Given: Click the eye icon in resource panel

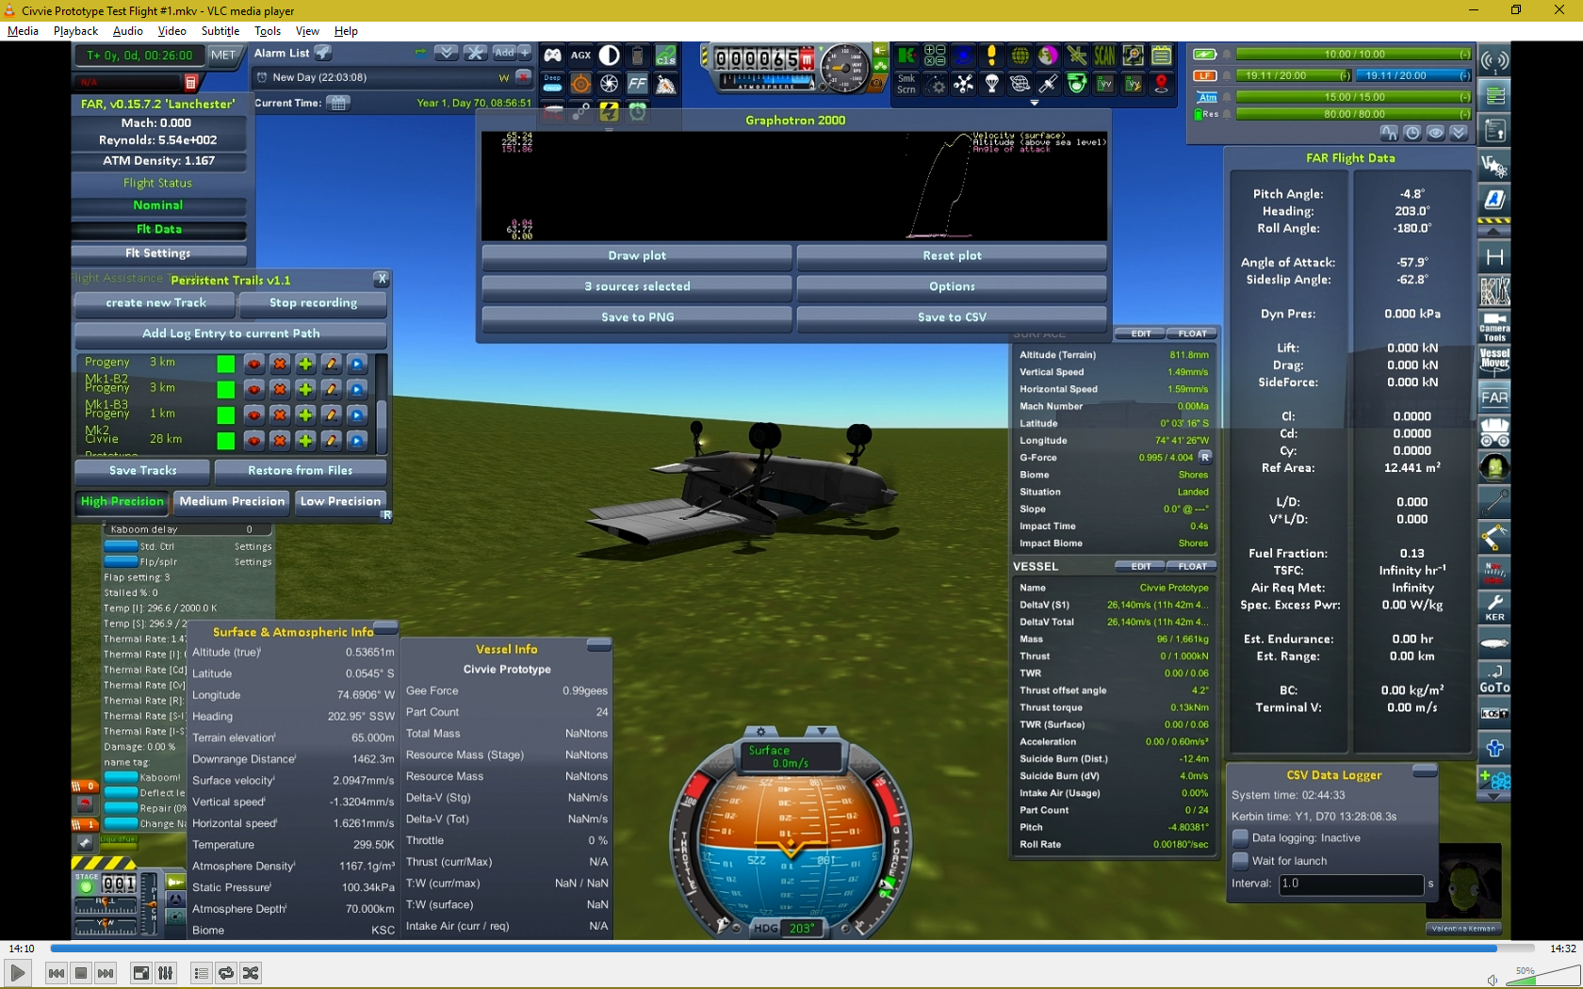Looking at the screenshot, I should pyautogui.click(x=1434, y=133).
